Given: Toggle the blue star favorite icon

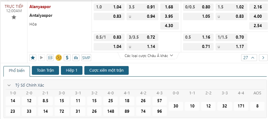Looking at the screenshot, I should 33,58.
